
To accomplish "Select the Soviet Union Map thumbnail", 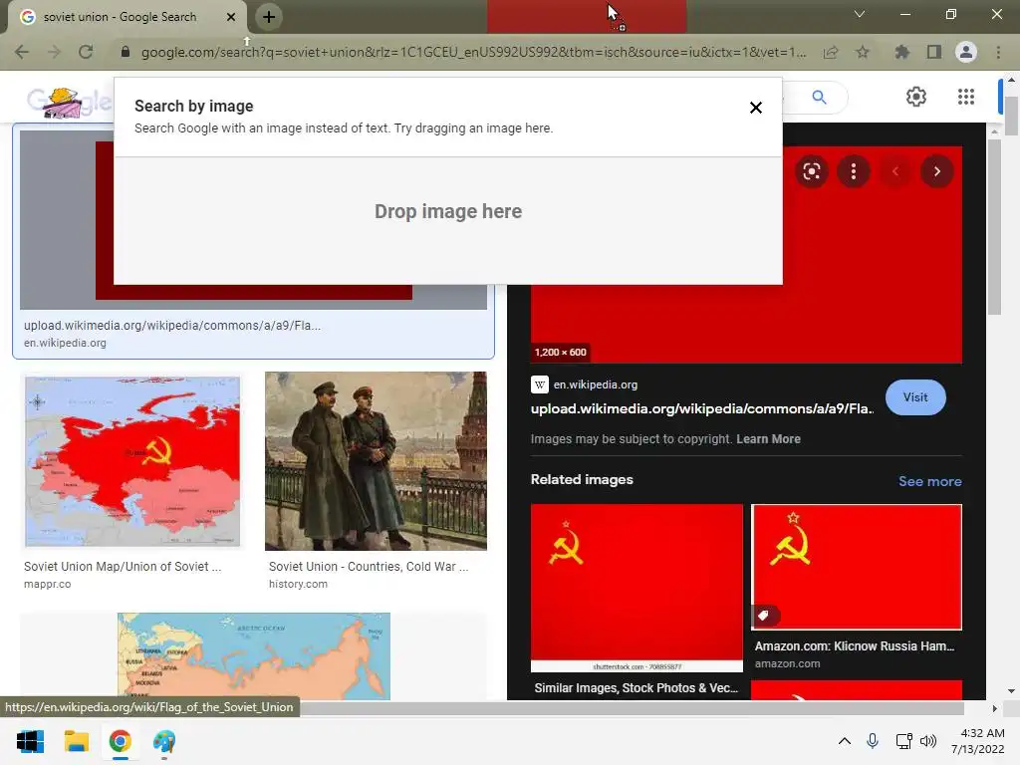I will point(132,460).
